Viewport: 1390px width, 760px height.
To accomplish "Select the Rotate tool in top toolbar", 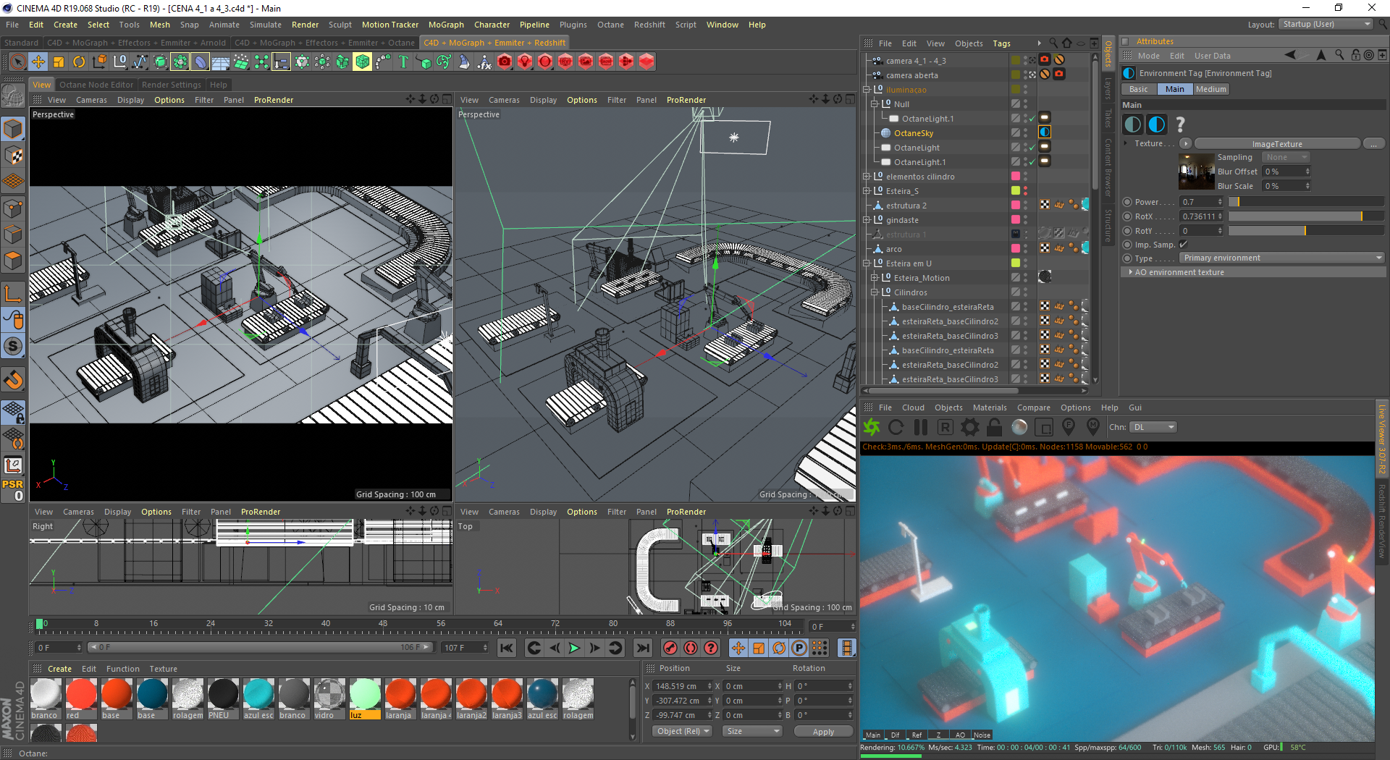I will 79,62.
